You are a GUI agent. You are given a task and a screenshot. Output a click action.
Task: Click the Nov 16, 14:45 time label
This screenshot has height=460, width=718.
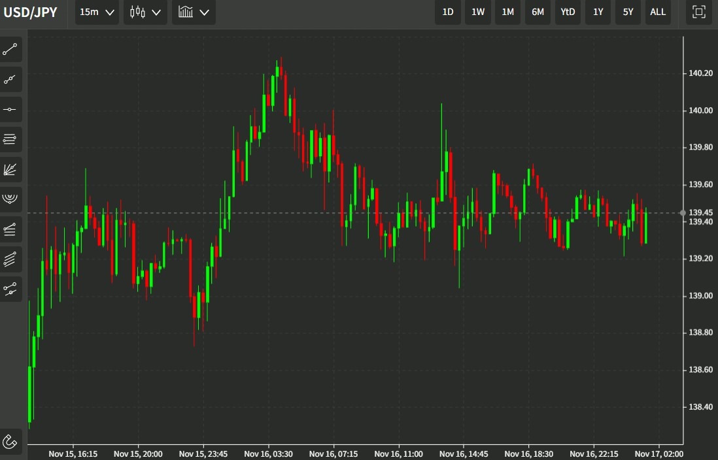point(464,454)
